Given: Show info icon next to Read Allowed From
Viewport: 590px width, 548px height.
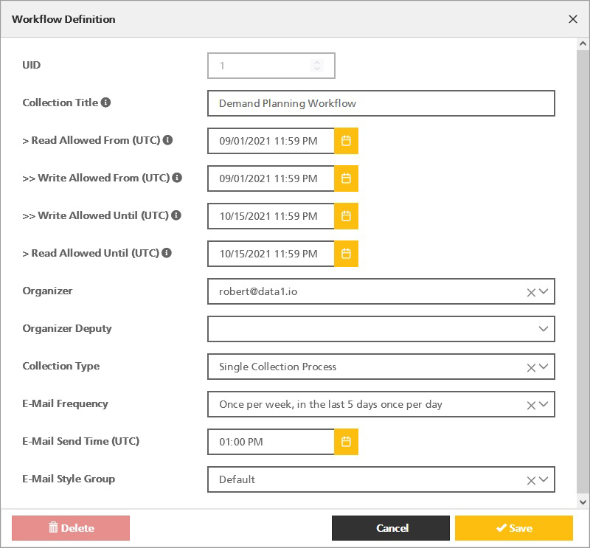Looking at the screenshot, I should (x=168, y=140).
